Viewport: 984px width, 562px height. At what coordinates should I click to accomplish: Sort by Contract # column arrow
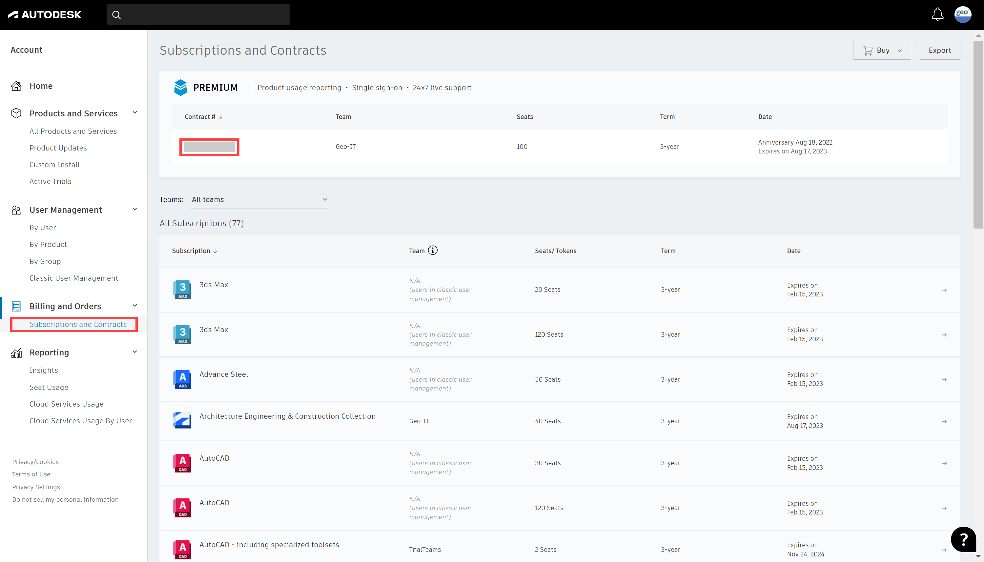220,117
